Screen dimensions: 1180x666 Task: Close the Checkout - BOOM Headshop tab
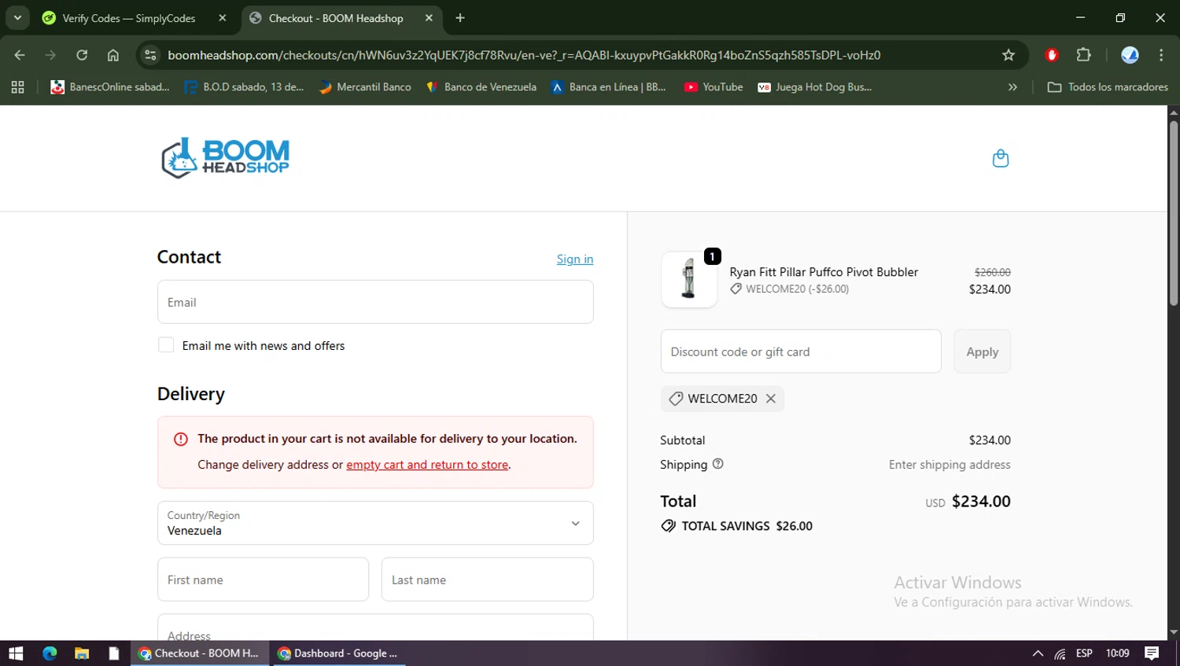[429, 18]
